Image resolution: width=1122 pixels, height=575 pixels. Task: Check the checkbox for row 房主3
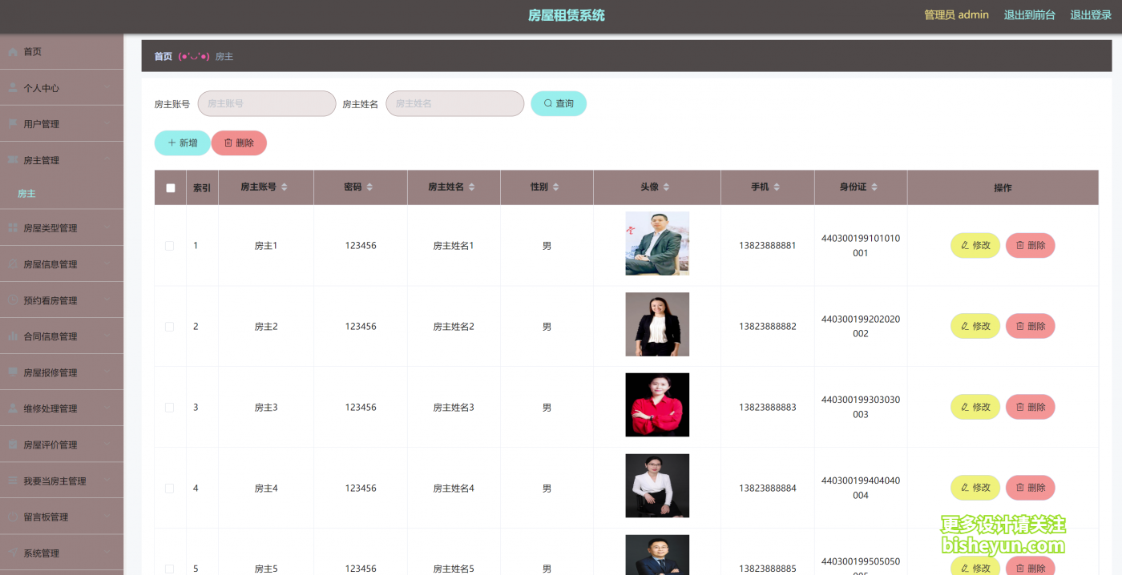point(169,408)
